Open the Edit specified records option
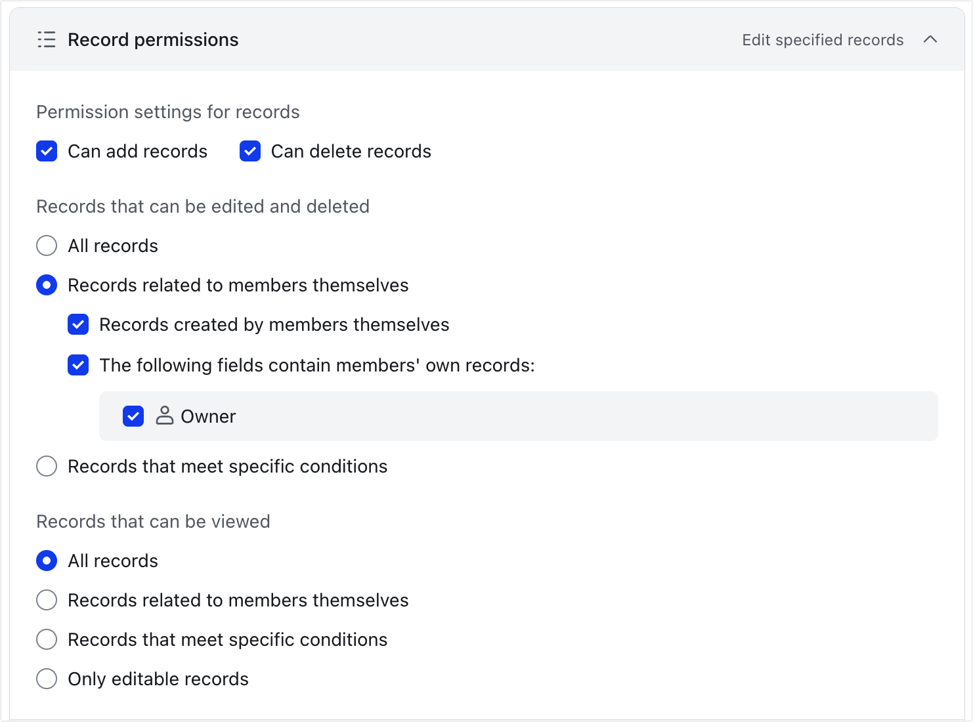 [x=822, y=39]
